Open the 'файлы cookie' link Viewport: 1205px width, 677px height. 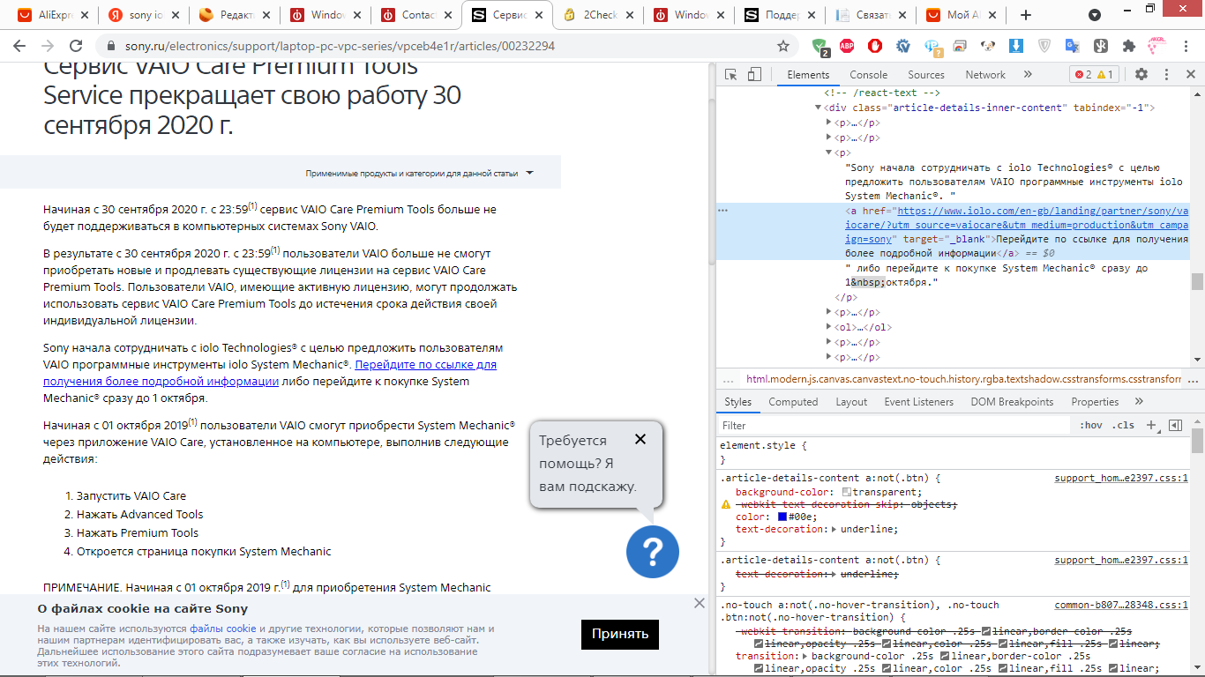tap(223, 629)
